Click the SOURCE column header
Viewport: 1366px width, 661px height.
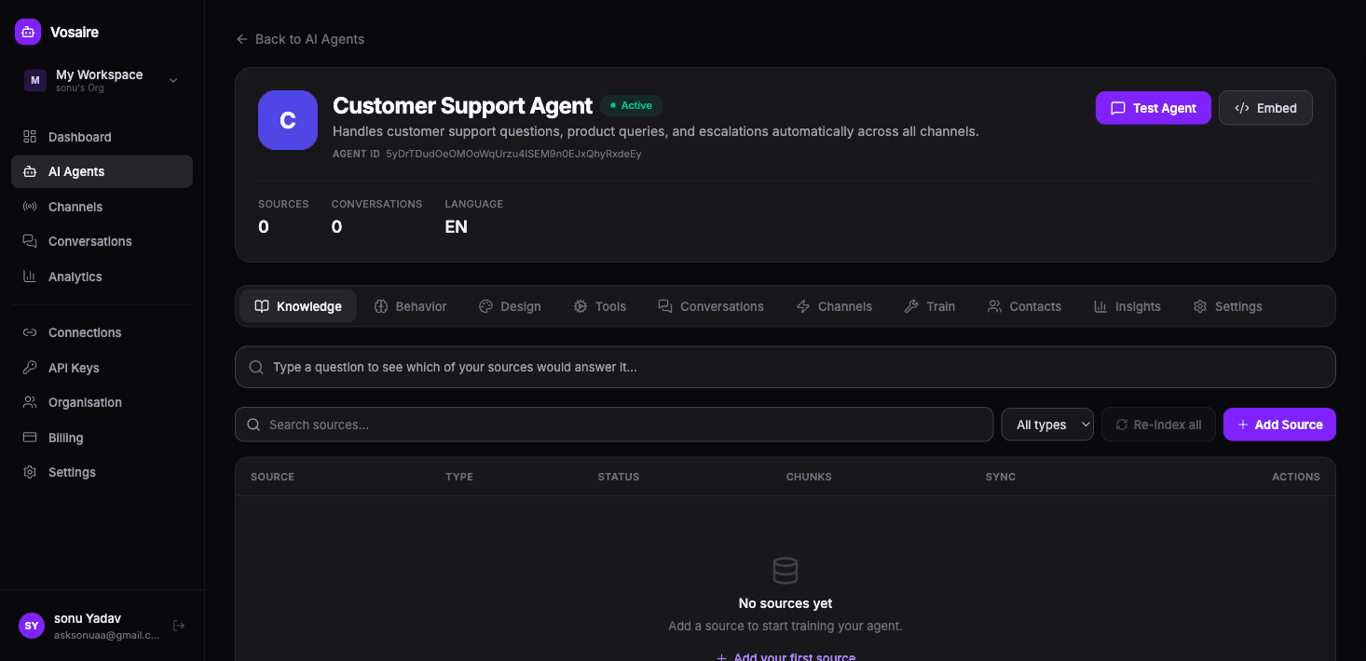pos(272,477)
